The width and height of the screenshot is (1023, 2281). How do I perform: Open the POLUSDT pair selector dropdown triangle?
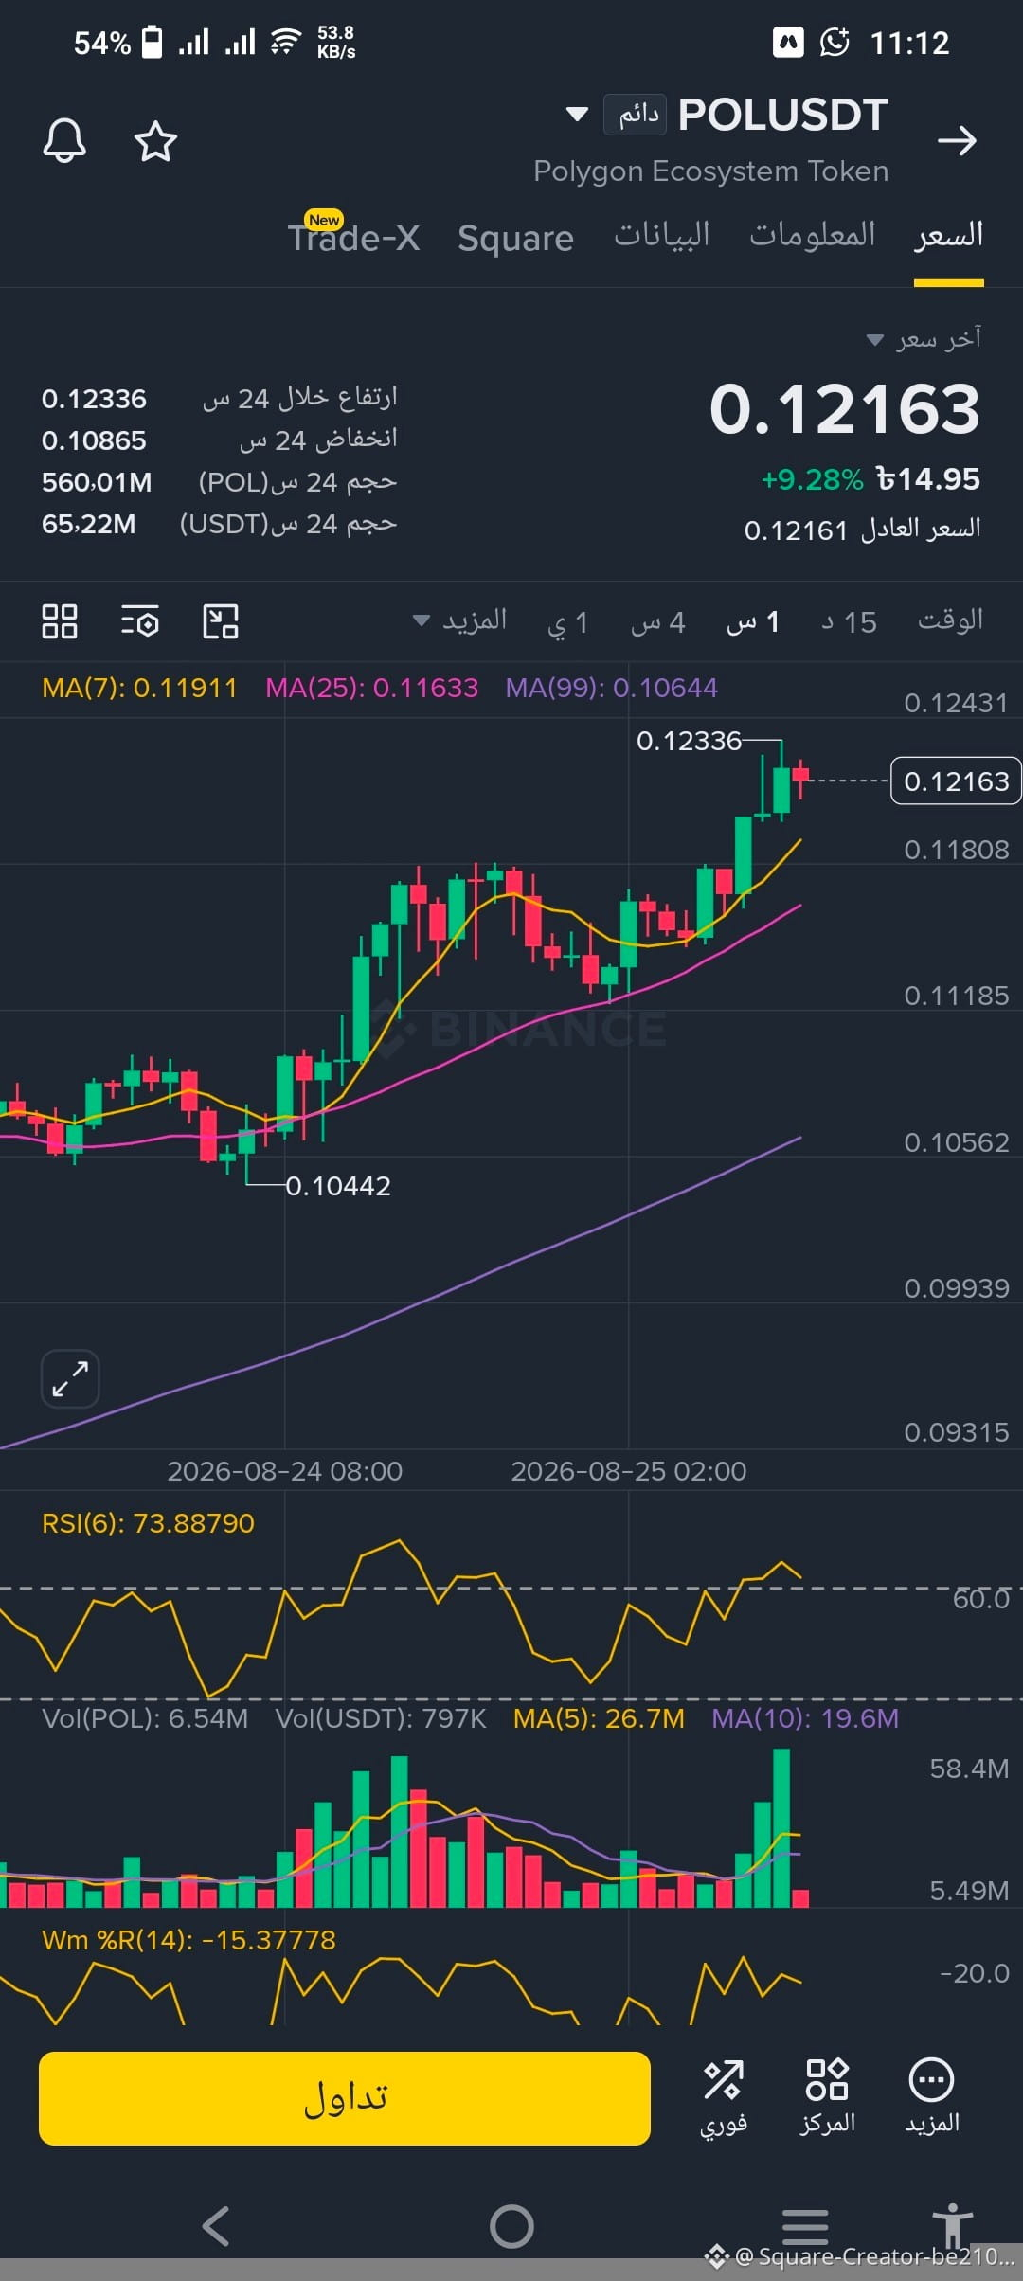point(577,115)
